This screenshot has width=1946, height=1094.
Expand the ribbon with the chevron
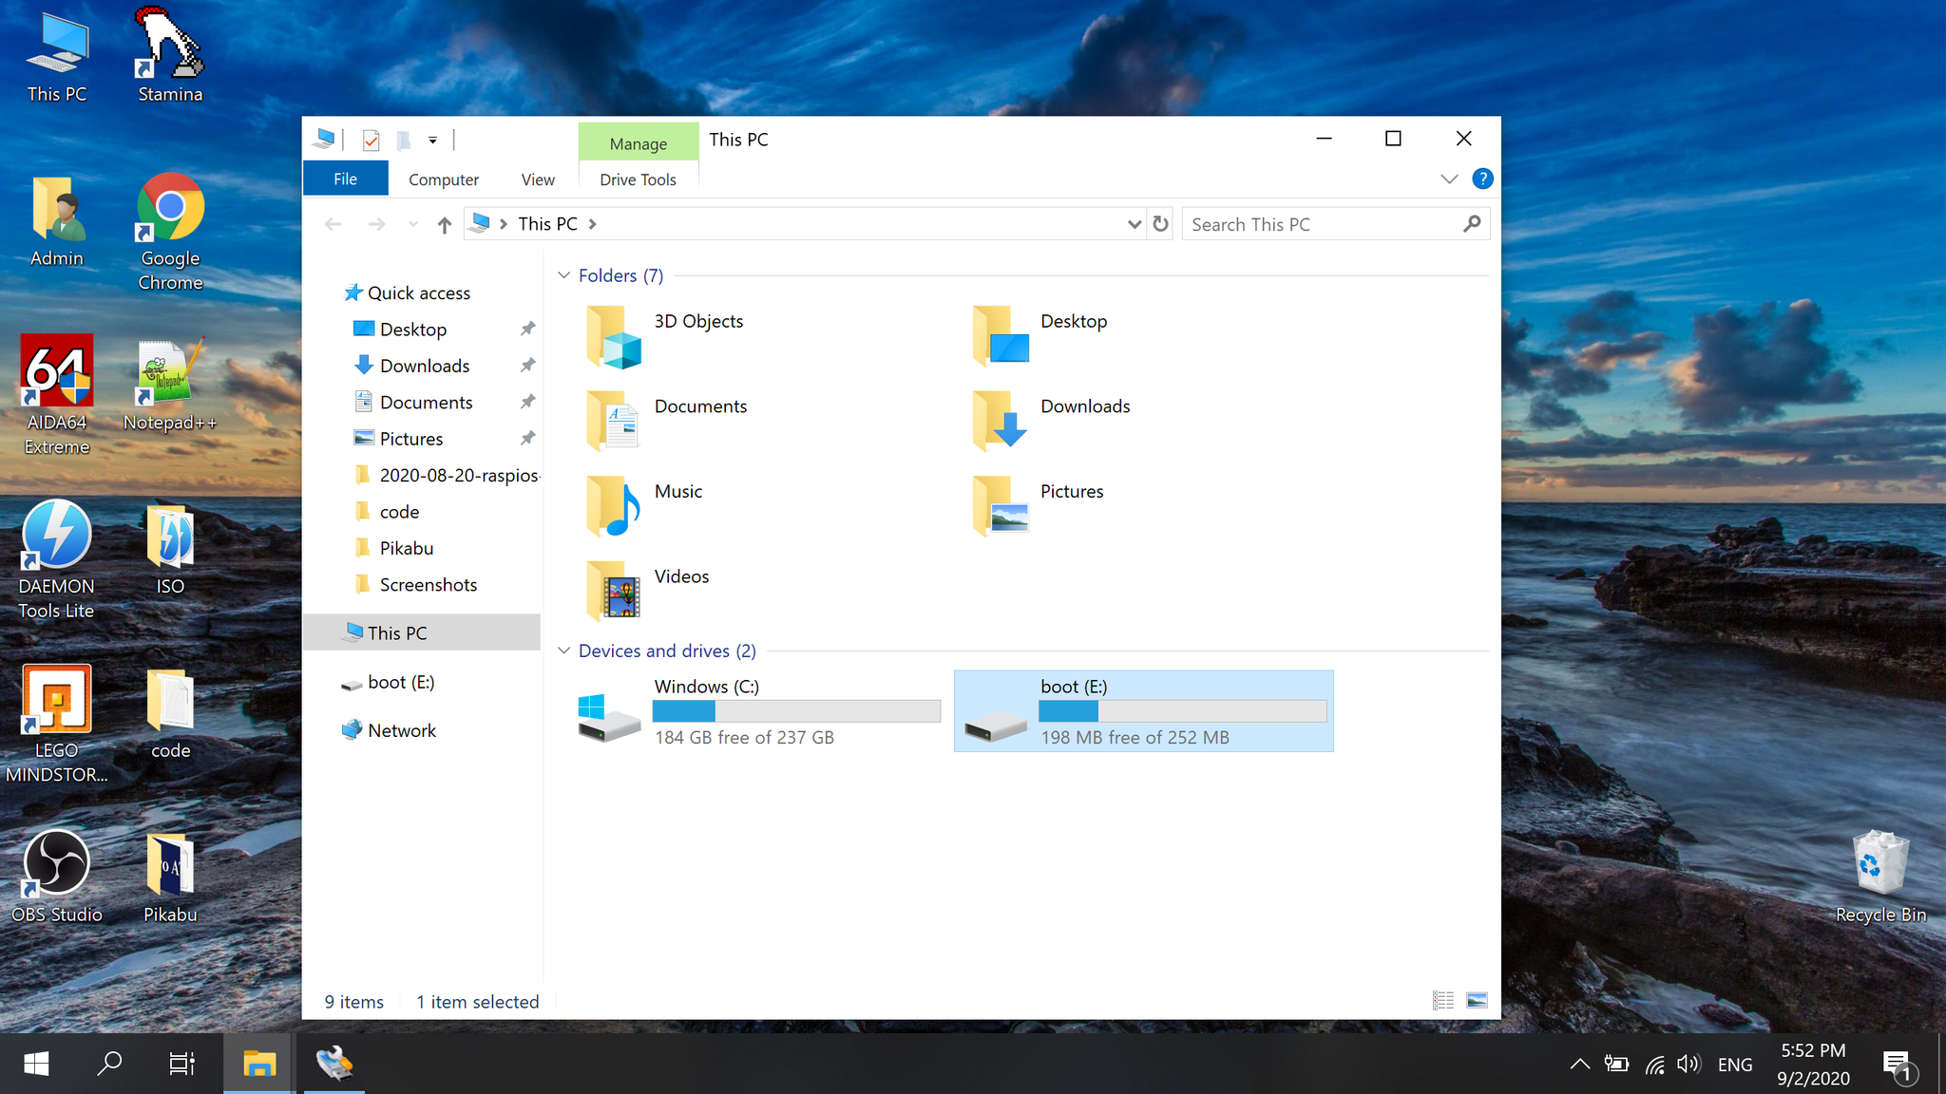coord(1449,179)
